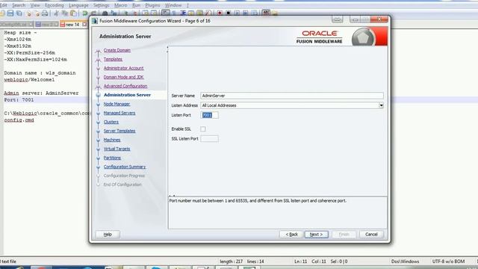The width and height of the screenshot is (478, 269).
Task: Go to Managed Servers step link
Action: point(119,113)
